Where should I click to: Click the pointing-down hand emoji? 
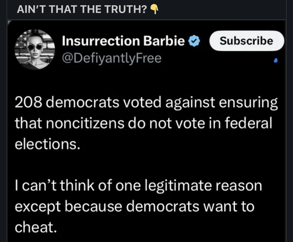(x=154, y=10)
